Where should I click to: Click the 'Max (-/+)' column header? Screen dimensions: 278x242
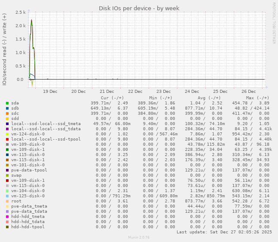point(257,98)
